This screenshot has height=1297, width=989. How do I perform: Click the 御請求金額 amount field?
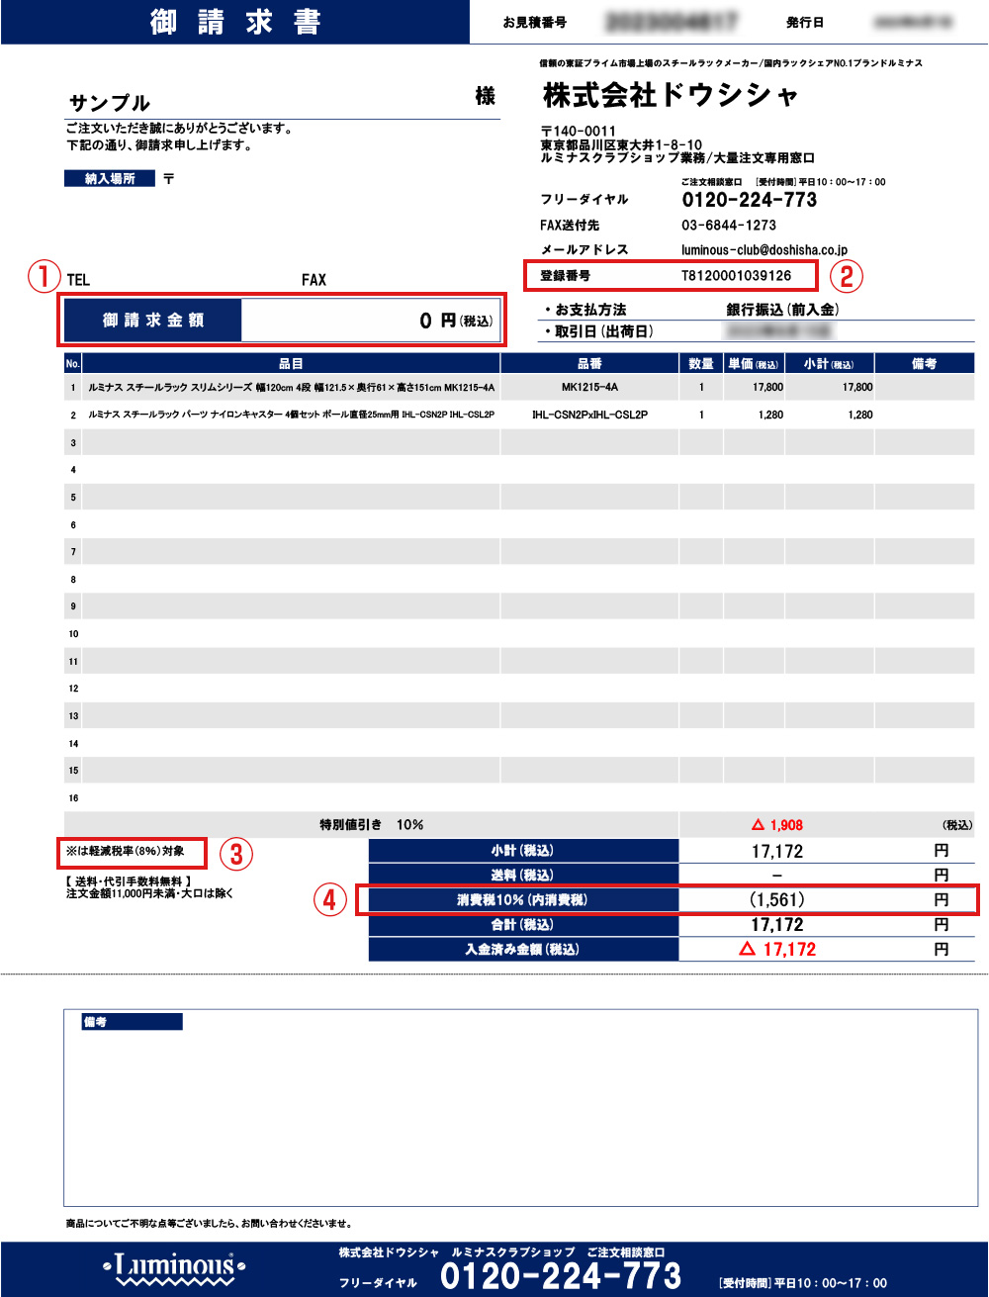click(369, 321)
